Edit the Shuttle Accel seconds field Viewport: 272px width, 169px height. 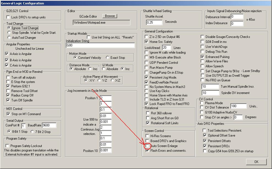[x=154, y=22]
